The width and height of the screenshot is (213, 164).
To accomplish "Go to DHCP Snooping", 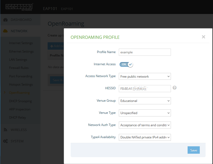I will (20, 101).
